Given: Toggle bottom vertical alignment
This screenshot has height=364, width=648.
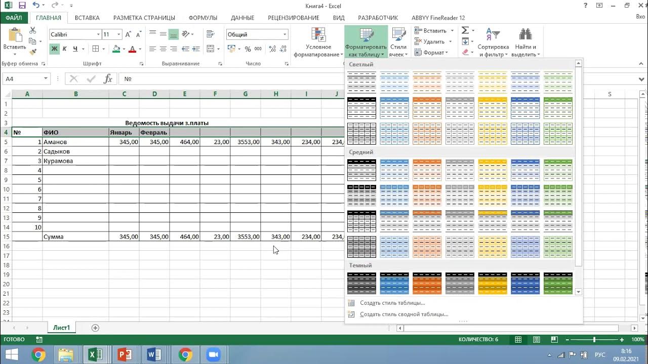Looking at the screenshot, I should click(x=174, y=34).
